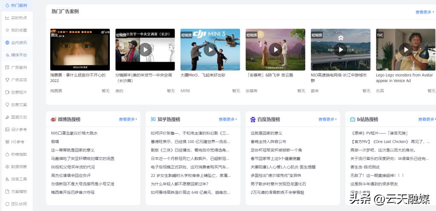Screen dimensions: 436x211
Task: Play the Lego TVC video
Action: click(406, 50)
